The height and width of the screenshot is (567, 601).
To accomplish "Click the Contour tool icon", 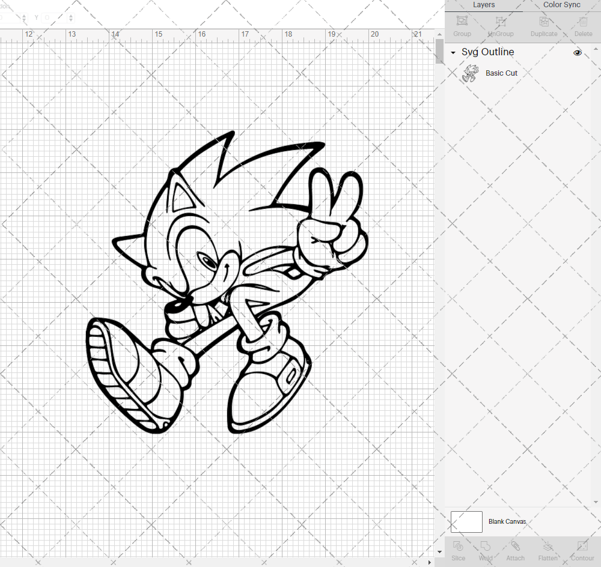I will coord(582,546).
